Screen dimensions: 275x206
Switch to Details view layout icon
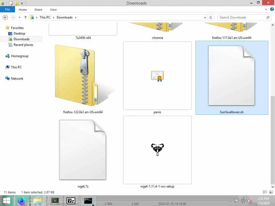(265, 192)
